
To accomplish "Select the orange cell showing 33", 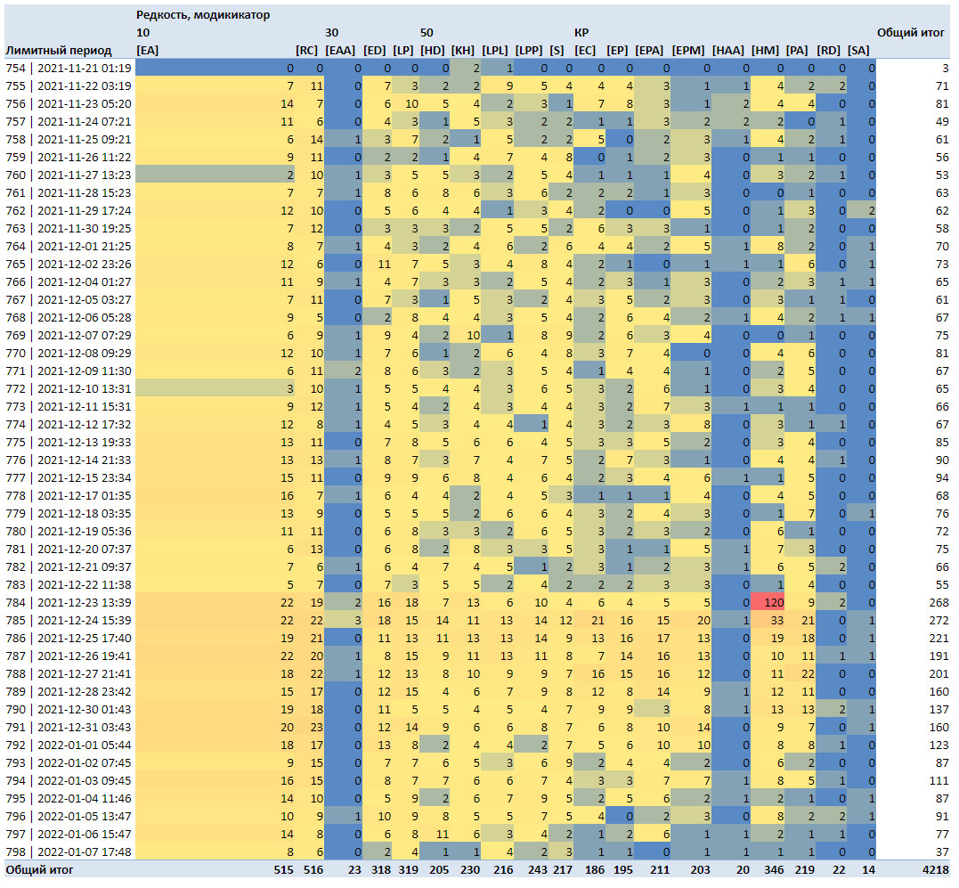I will pos(767,620).
